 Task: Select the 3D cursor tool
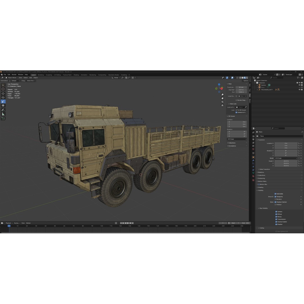pos(3,89)
